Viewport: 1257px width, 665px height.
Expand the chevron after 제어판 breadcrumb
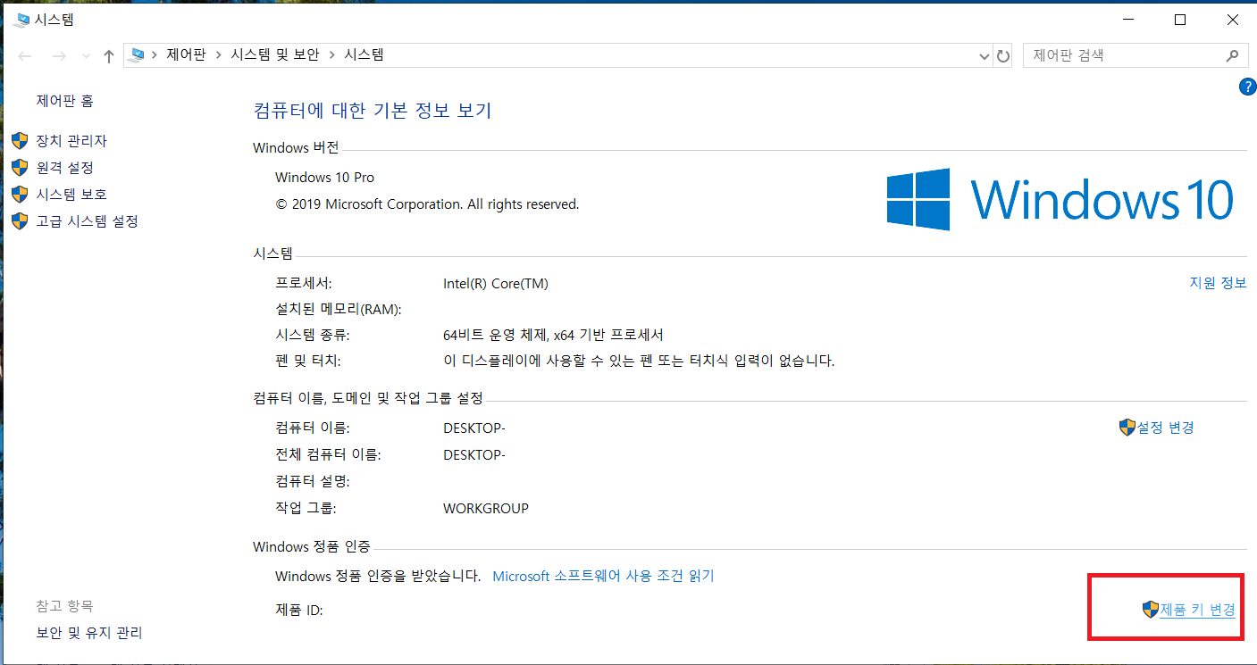coord(218,55)
